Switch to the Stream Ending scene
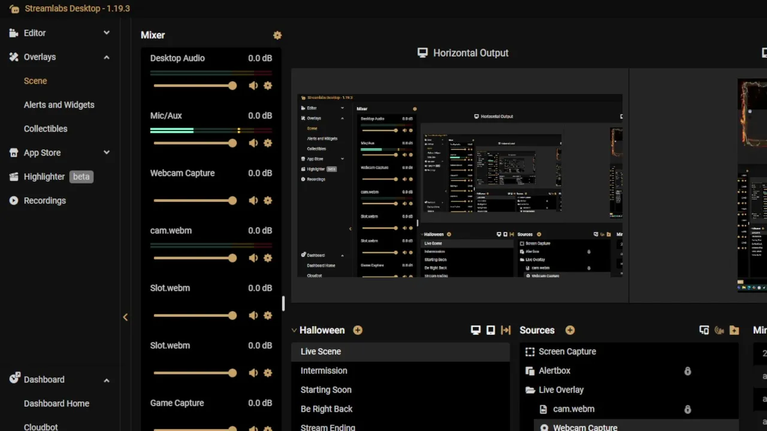 point(400,426)
